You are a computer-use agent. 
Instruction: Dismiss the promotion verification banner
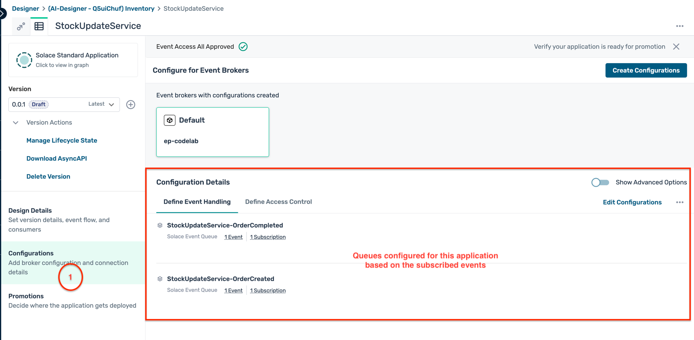pos(676,47)
